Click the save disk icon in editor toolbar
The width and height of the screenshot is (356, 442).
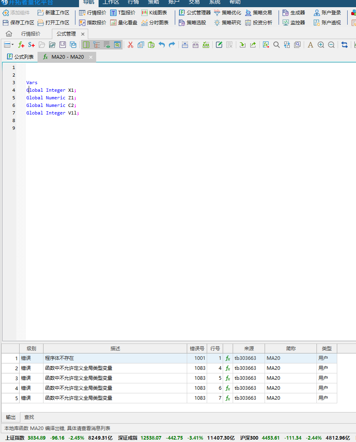point(63,45)
